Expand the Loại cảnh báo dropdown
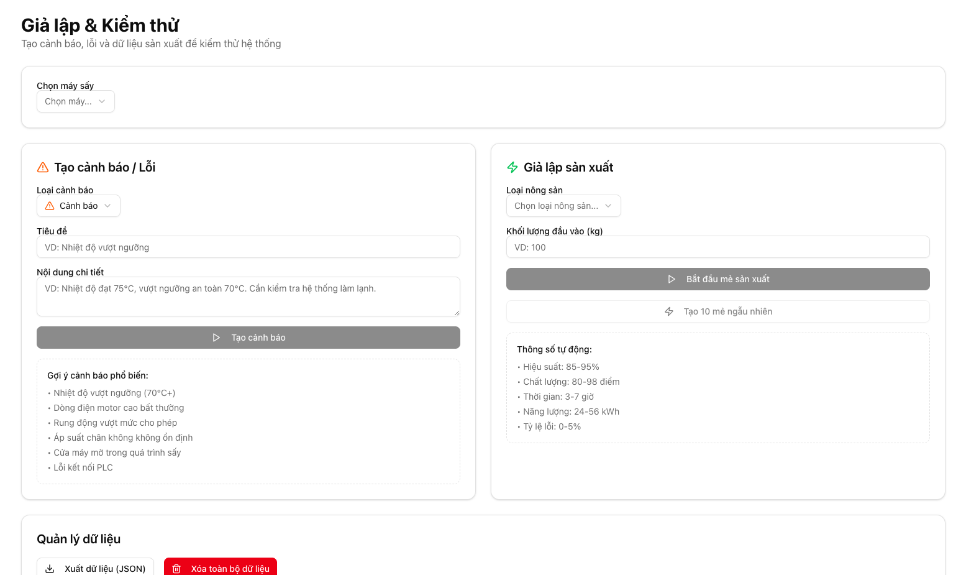The height and width of the screenshot is (575, 961). (x=78, y=206)
